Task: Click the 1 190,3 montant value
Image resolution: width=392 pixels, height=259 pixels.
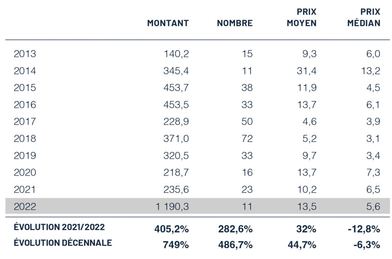Action: [172, 206]
